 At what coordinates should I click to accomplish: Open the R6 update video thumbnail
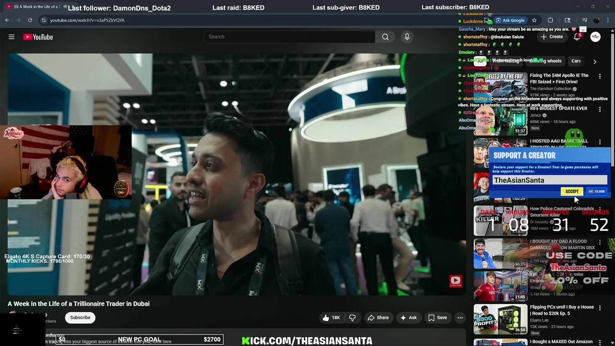point(500,121)
